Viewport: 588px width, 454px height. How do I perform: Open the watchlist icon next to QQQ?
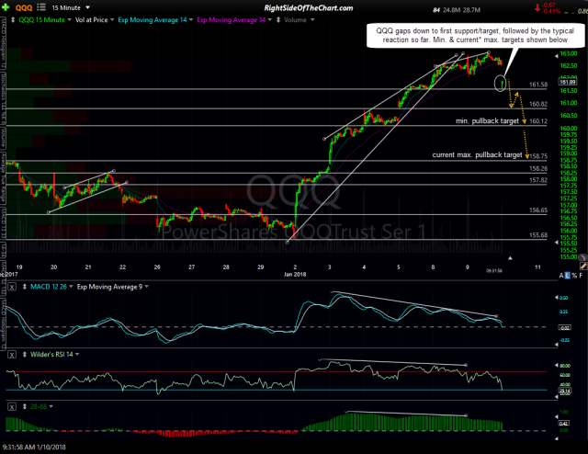(41, 7)
